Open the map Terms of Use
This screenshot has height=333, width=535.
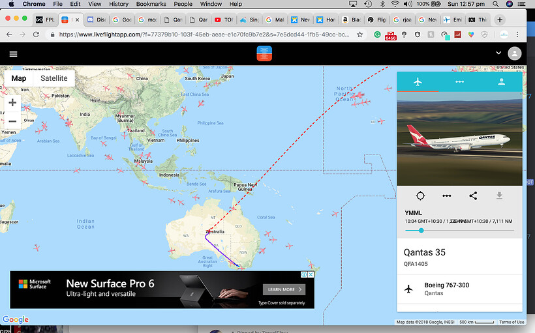click(512, 322)
